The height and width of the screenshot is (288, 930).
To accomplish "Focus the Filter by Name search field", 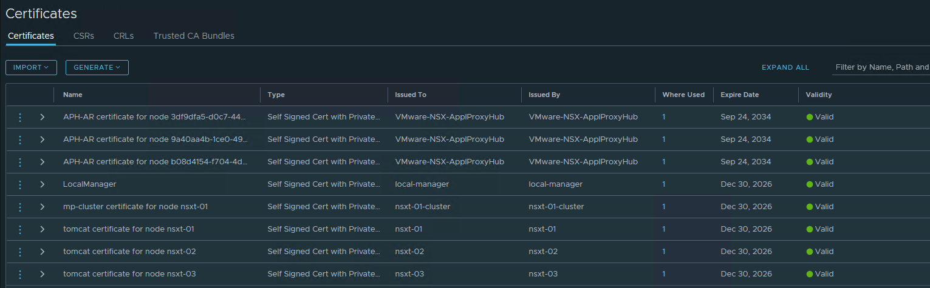I will (881, 67).
